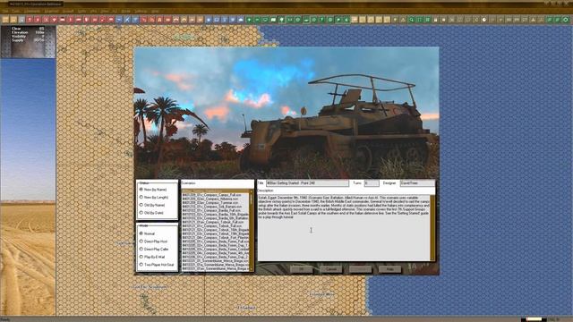
Task: Choose Two-Player Hot Seat mode
Action: (157, 265)
